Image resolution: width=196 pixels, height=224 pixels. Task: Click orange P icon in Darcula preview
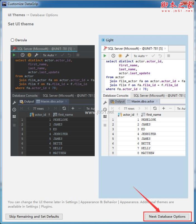[29, 55]
